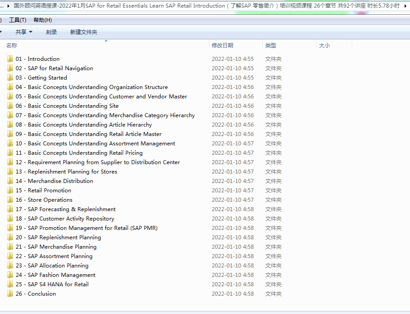Select '09 - Basic Concepts Understanding Retail Article Master'

88,134
